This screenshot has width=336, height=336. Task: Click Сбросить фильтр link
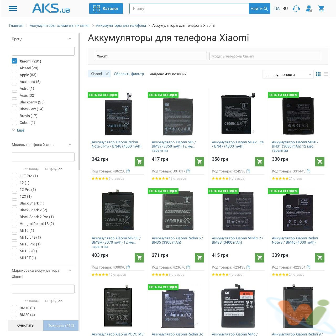pyautogui.click(x=129, y=74)
